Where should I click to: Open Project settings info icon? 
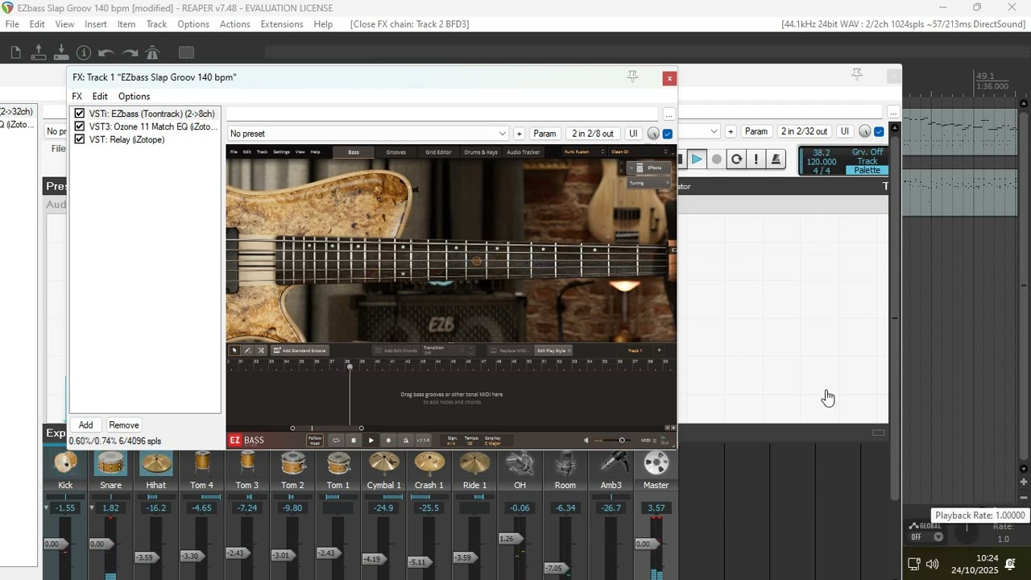click(x=84, y=53)
